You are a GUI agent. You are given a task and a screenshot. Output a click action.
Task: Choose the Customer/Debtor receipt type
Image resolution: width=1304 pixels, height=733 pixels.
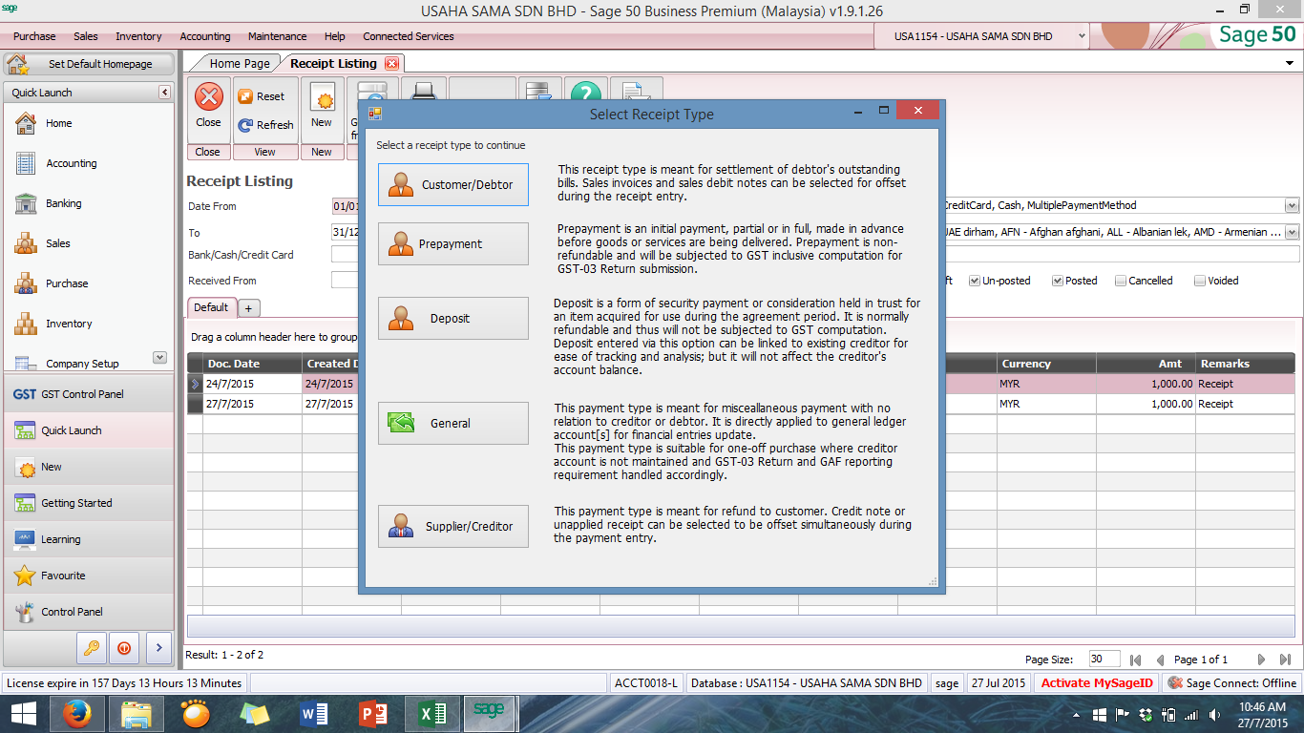453,185
